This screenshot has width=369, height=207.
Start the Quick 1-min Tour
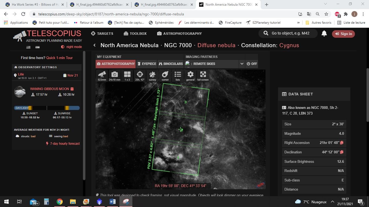(59, 58)
